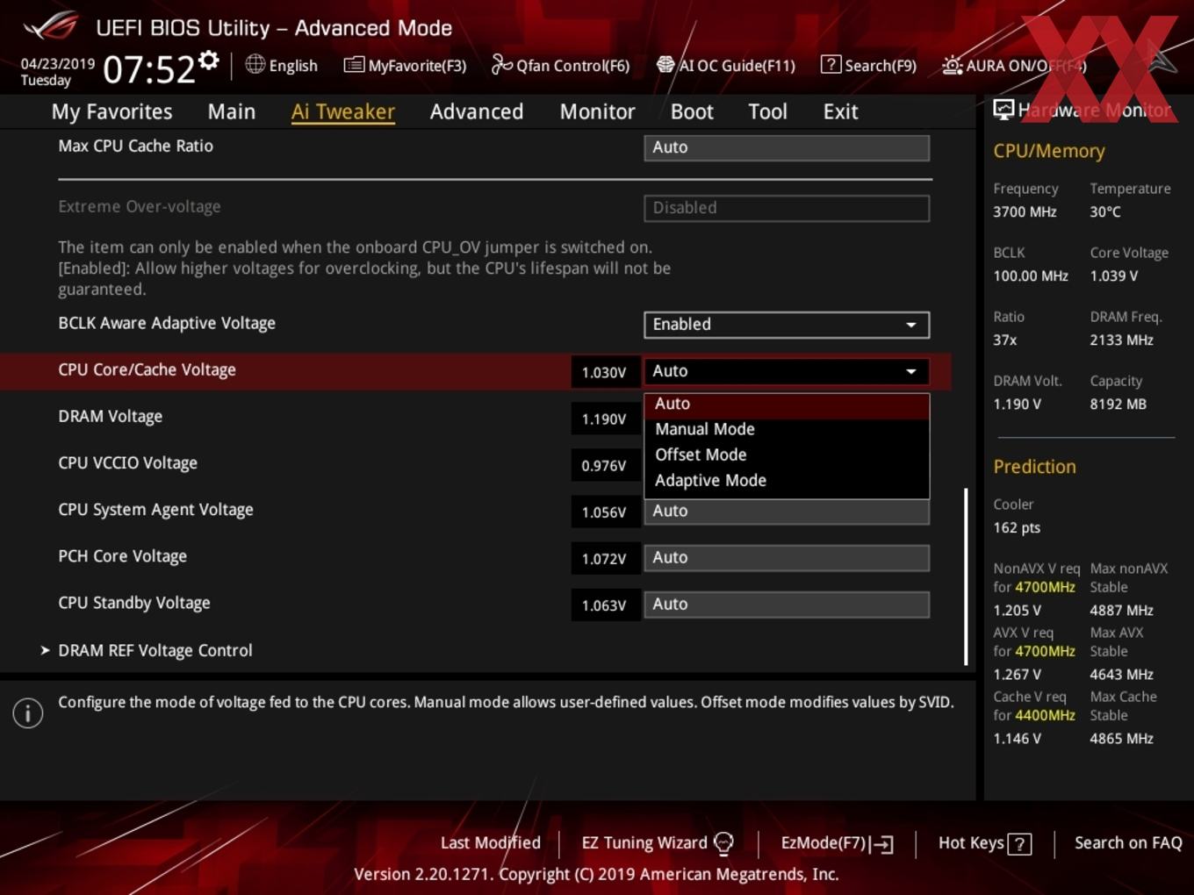Click the CPU/Memory section heading
Image resolution: width=1194 pixels, height=895 pixels.
click(x=1049, y=151)
